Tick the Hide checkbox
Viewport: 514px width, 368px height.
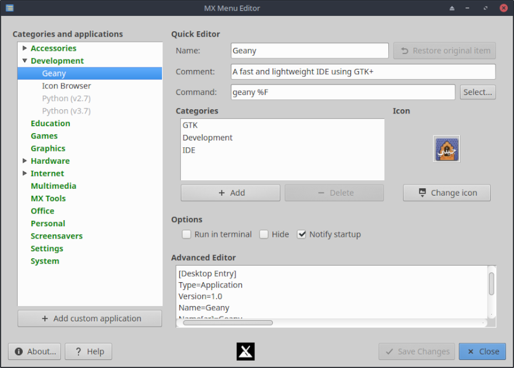coord(264,234)
